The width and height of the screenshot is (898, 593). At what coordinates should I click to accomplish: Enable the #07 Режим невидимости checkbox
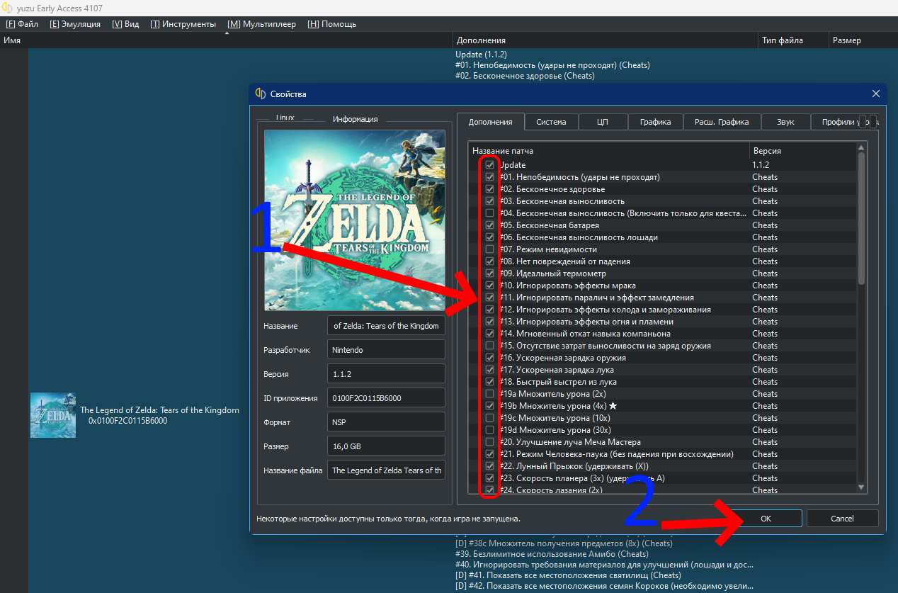(x=489, y=249)
